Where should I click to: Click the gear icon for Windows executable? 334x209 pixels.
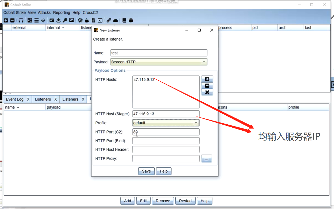pos(80,20)
